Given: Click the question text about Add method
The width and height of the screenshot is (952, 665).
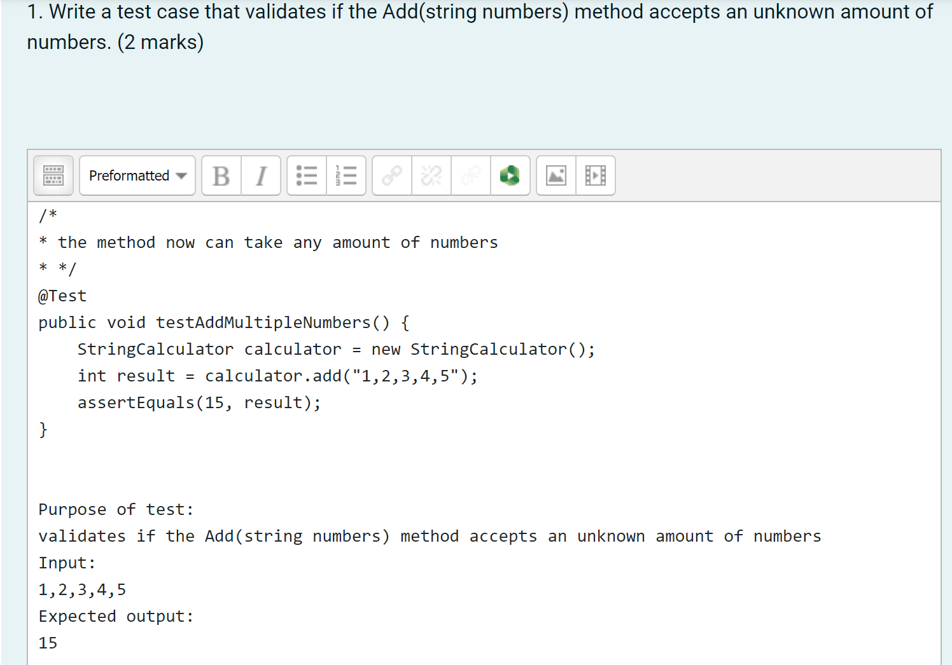Looking at the screenshot, I should point(480,27).
